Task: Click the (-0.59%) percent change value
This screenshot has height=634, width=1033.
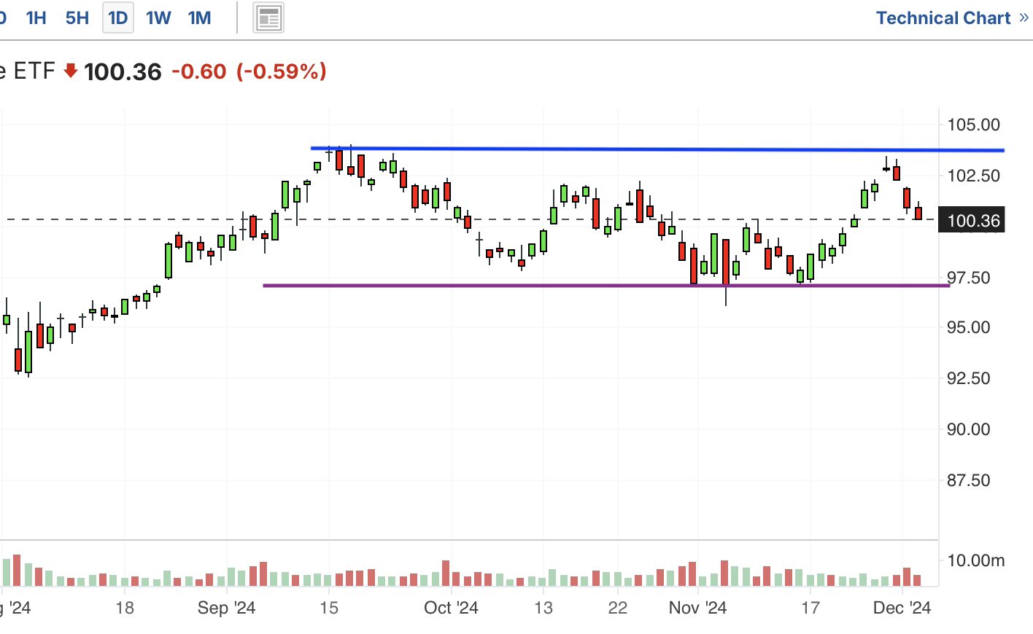Action: [282, 71]
